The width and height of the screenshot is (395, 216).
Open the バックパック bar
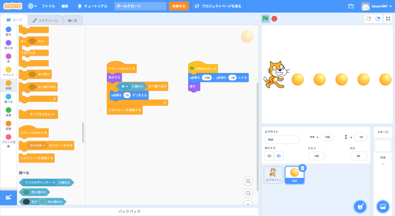click(130, 211)
